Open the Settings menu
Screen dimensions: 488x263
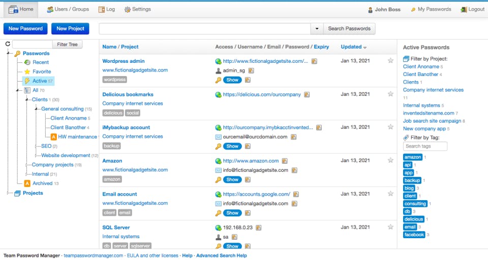(138, 9)
